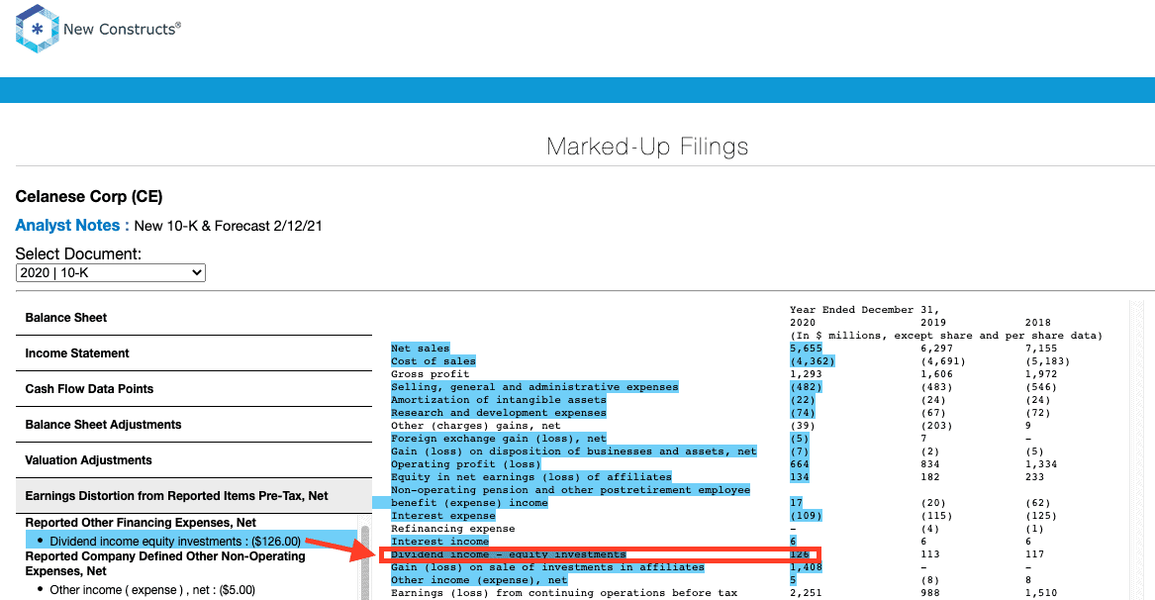Image resolution: width=1155 pixels, height=600 pixels.
Task: Click the New Constructs brand name text
Action: (122, 30)
